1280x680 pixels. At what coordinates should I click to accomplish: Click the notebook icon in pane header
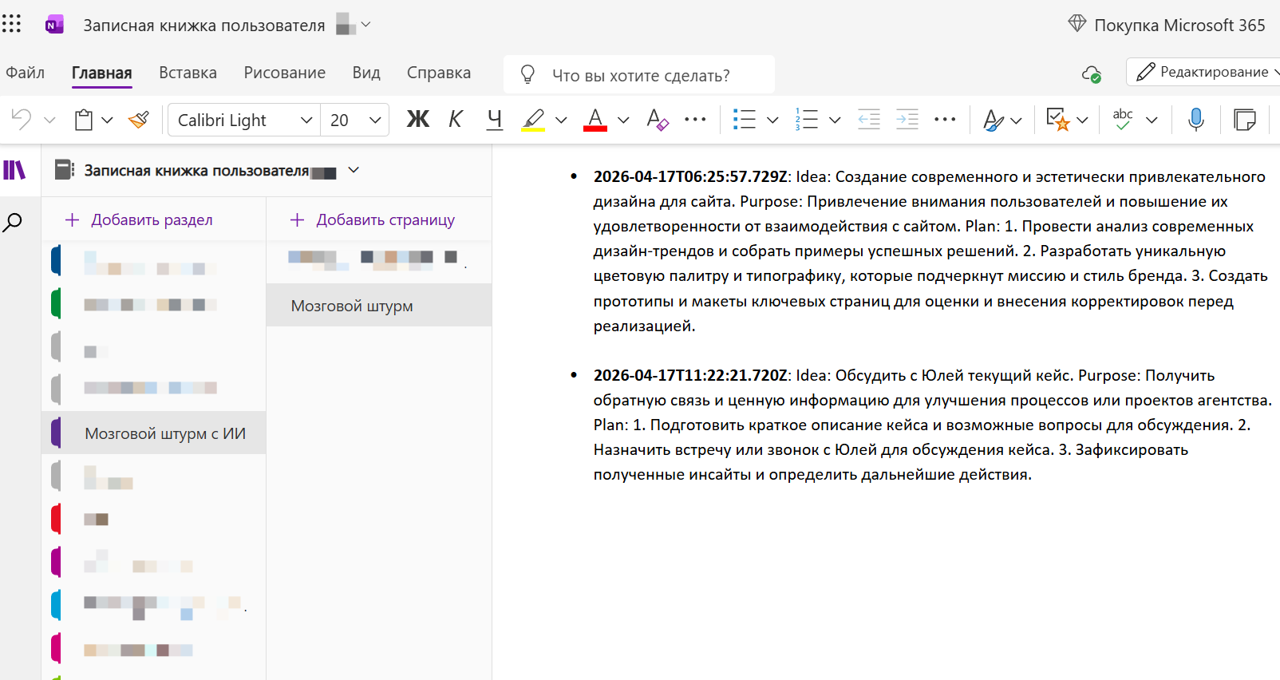(65, 170)
